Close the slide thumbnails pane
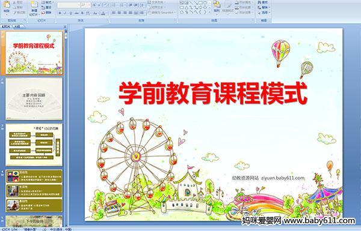 (x=65, y=26)
